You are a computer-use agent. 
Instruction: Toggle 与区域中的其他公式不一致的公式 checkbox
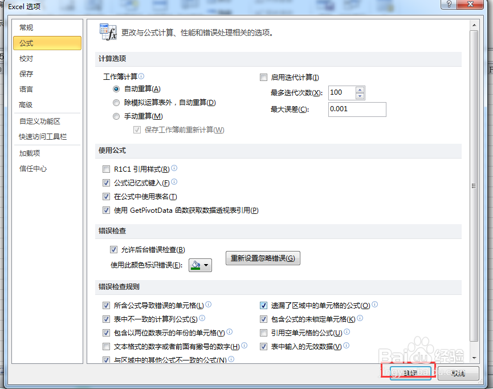click(x=106, y=360)
